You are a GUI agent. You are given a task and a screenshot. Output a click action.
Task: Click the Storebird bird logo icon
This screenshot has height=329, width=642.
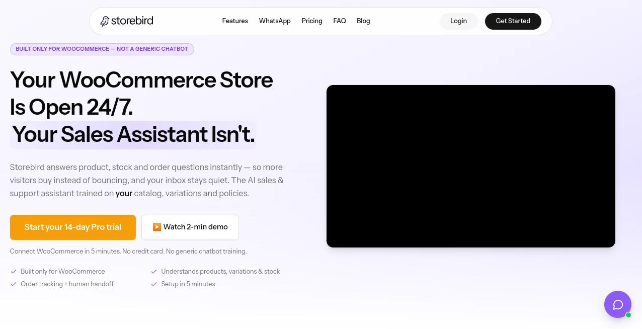tap(105, 21)
